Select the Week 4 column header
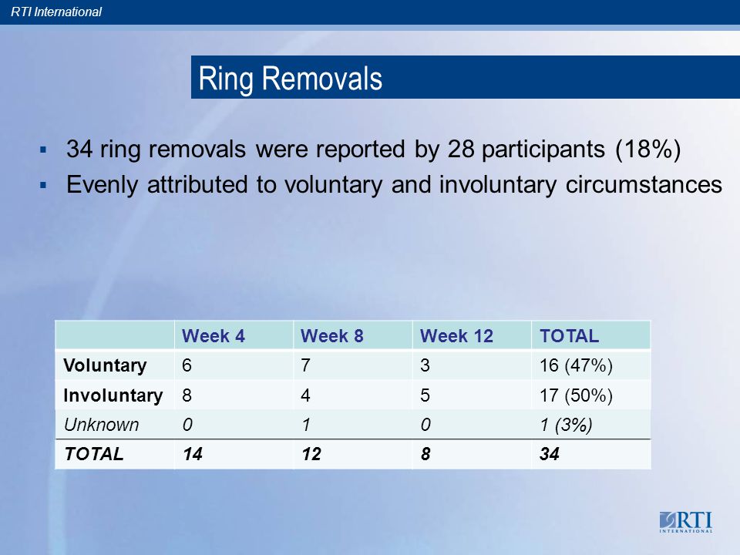The height and width of the screenshot is (555, 740). pos(214,336)
